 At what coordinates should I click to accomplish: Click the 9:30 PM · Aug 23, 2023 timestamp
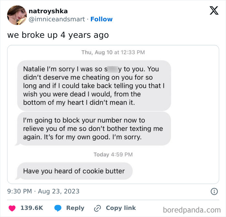(43, 191)
